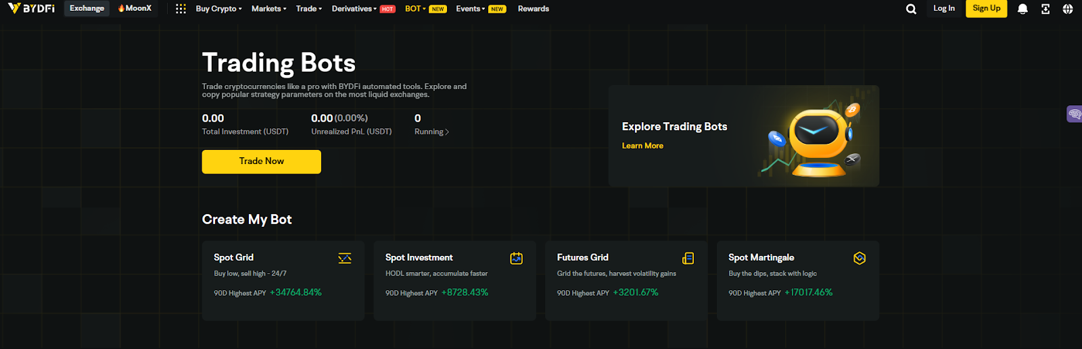This screenshot has width=1082, height=349.
Task: Click the +34764.84% APY value
Action: point(296,292)
